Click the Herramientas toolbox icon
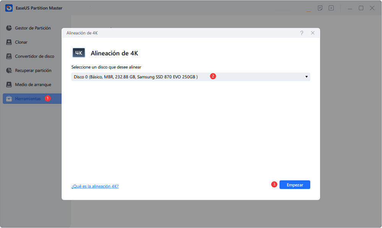The image size is (382, 228). (x=9, y=99)
